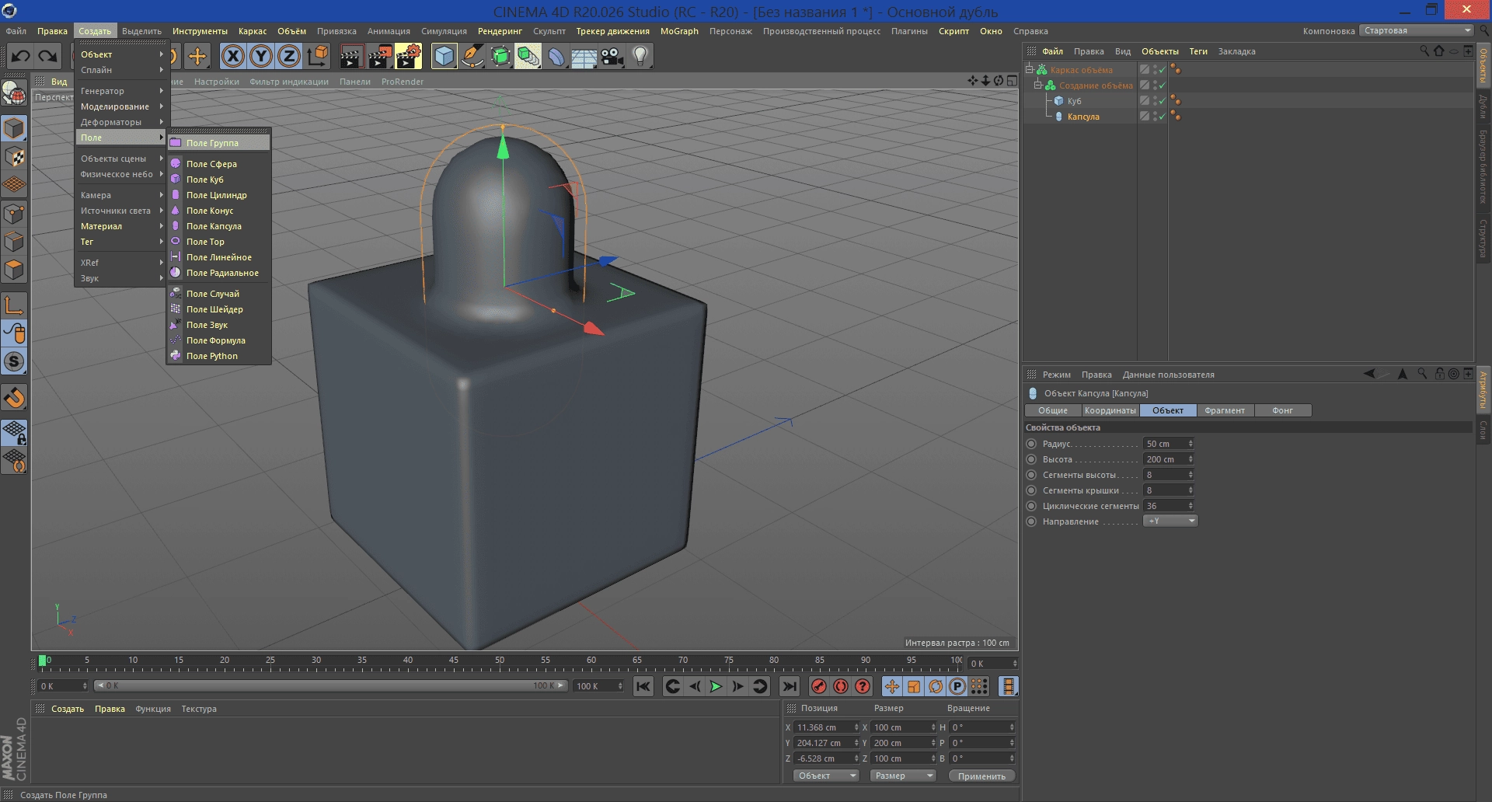Screen dimensions: 1492x802
Task: Click the Array/Cloner generator icon
Action: point(528,56)
